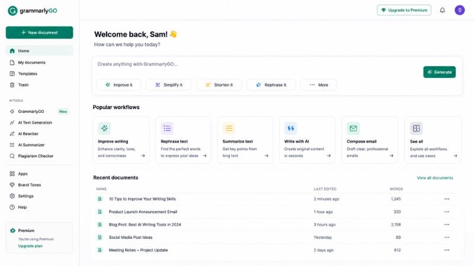Click the Compose email envelope icon
The image size is (474, 266).
[353, 128]
